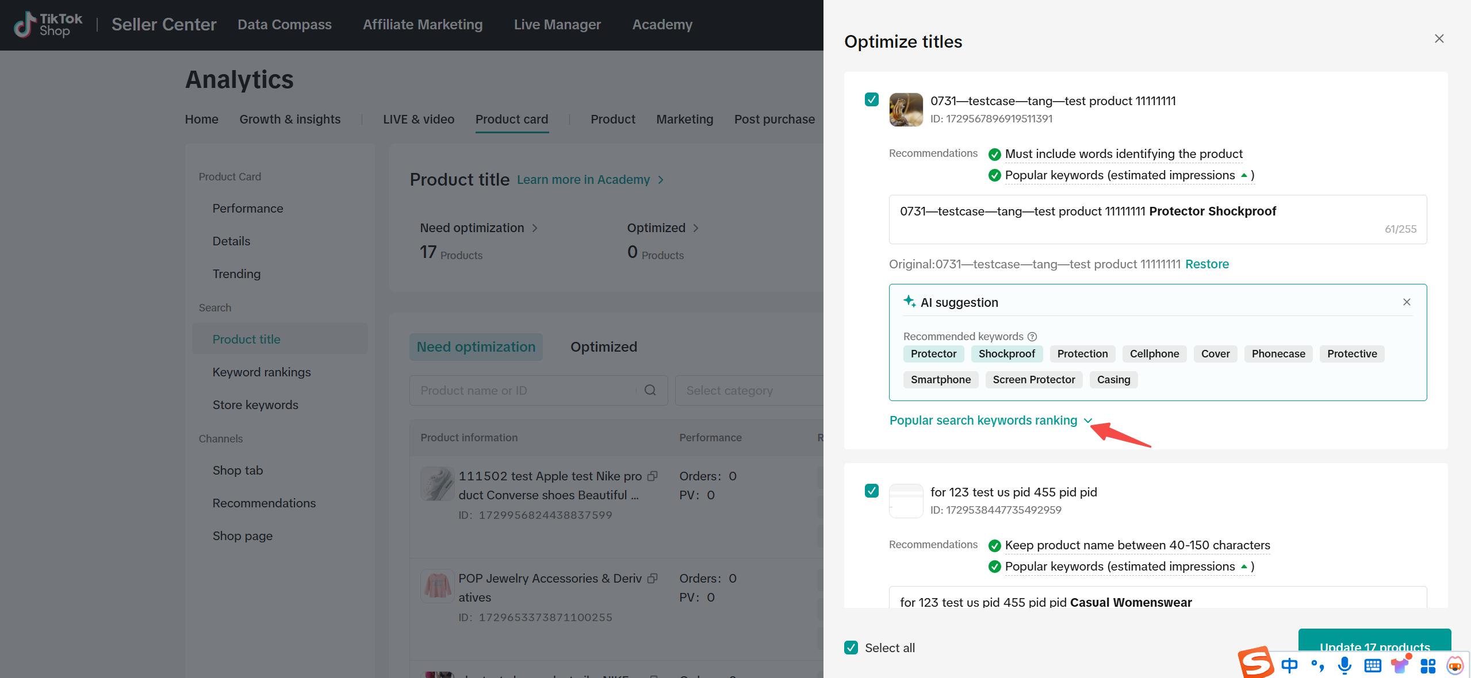
Task: Click the search magnifier in product search
Action: point(650,391)
